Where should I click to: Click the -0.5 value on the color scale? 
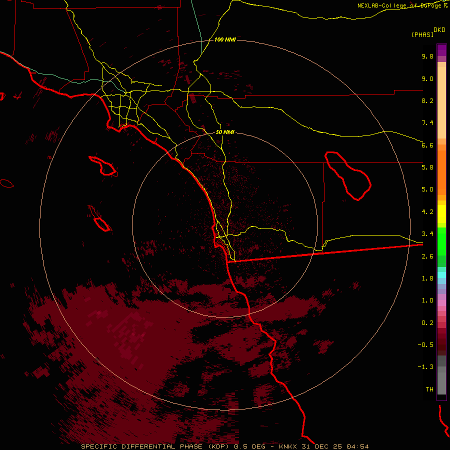425,345
